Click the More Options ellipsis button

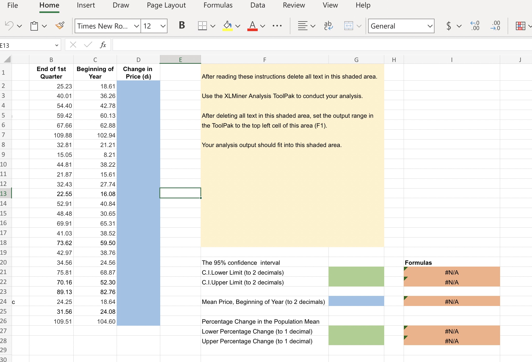277,26
